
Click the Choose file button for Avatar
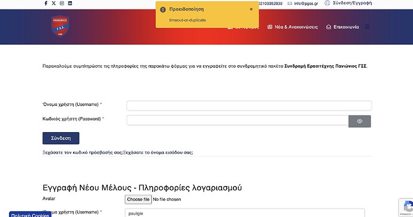point(138,200)
